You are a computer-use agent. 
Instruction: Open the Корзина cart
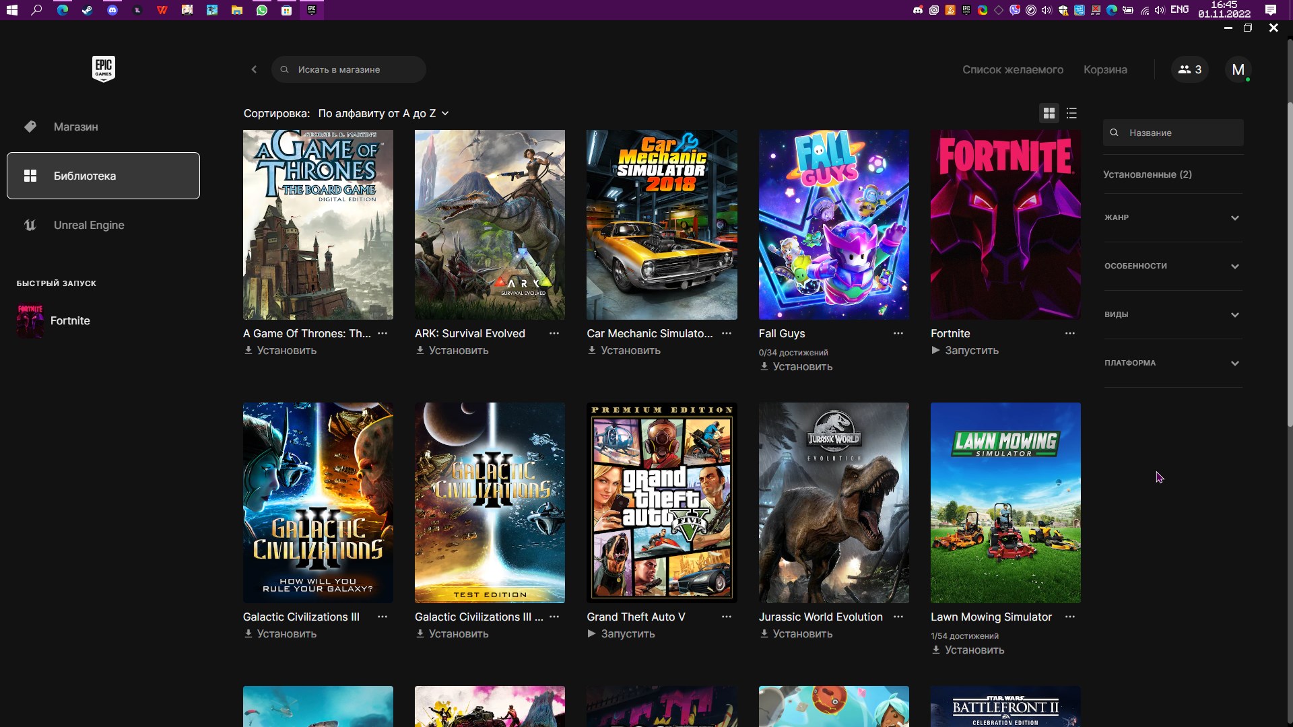(x=1105, y=69)
